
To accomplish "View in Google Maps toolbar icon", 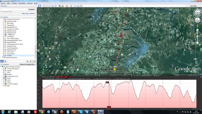I will point(81,6).
